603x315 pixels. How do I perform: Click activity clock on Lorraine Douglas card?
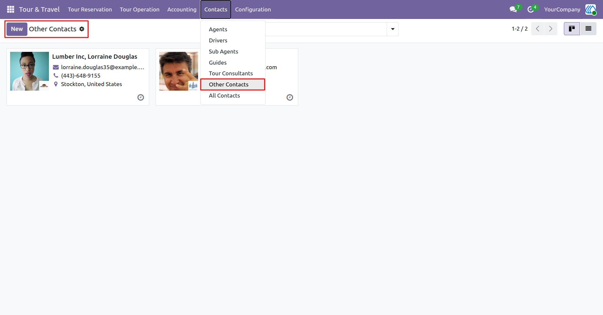(x=141, y=97)
